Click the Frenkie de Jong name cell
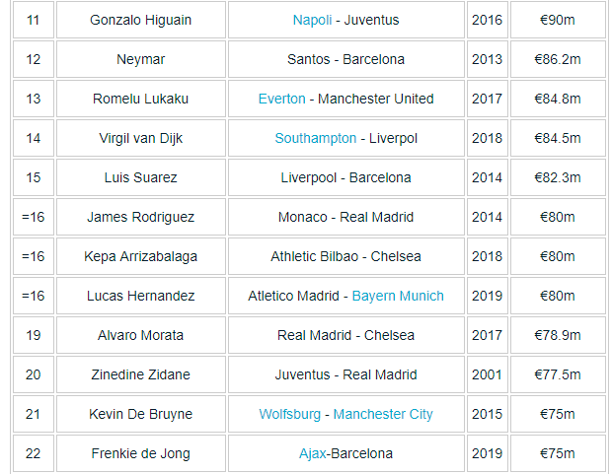612x474 pixels. [x=140, y=453]
